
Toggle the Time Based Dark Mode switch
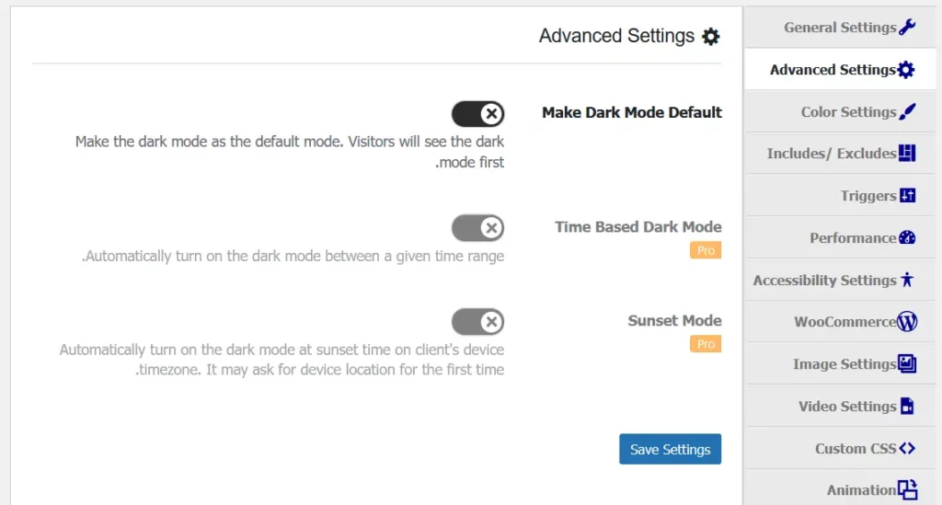pyautogui.click(x=477, y=228)
